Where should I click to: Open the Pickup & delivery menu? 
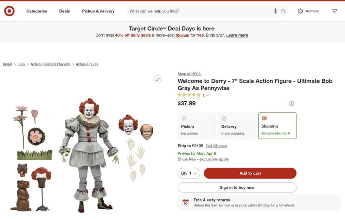[98, 11]
